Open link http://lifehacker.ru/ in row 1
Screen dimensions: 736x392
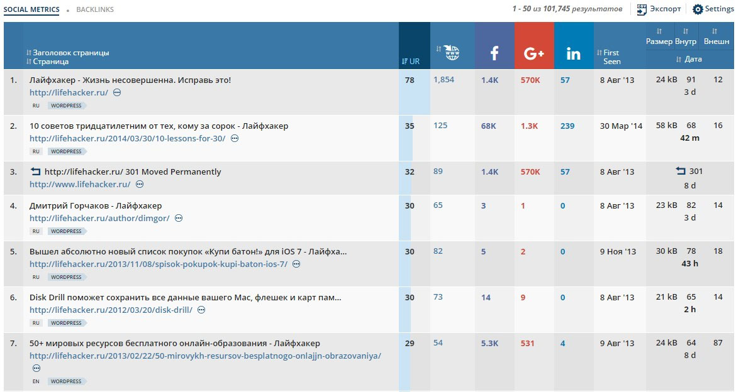click(x=69, y=92)
